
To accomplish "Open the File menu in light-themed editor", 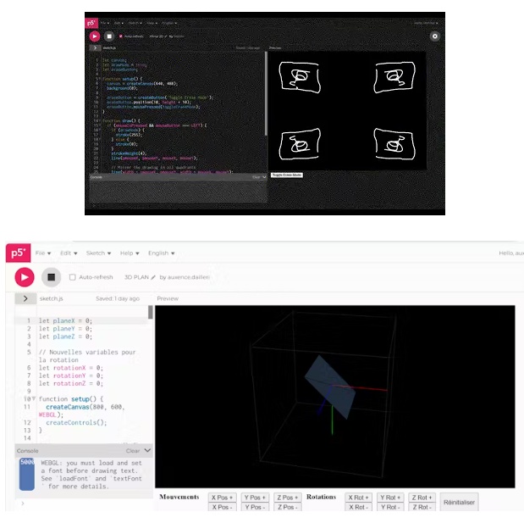I will tap(42, 253).
